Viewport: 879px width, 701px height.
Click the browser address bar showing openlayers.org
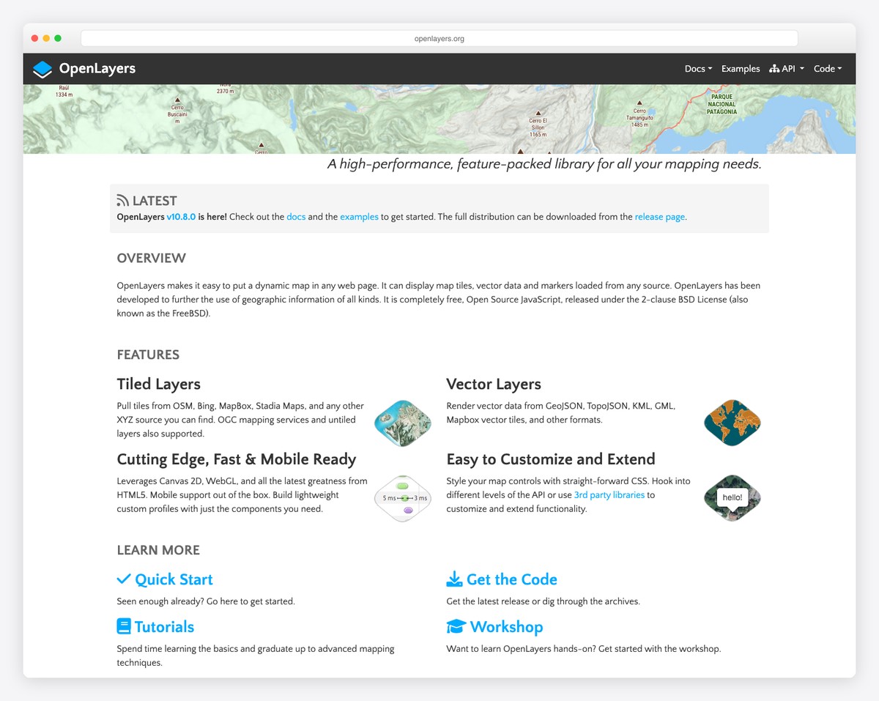pyautogui.click(x=439, y=37)
